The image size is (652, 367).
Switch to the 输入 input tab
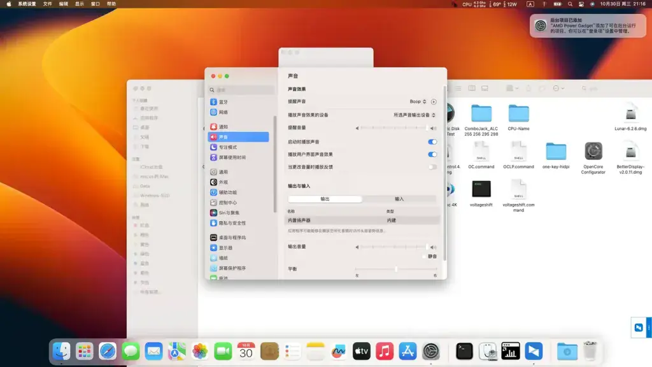coord(399,199)
